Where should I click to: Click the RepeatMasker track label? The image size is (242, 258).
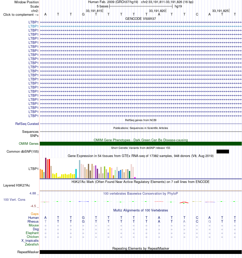click(28, 252)
